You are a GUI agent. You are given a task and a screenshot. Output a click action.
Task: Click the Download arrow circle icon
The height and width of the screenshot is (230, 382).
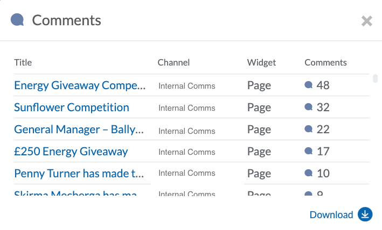(x=365, y=214)
